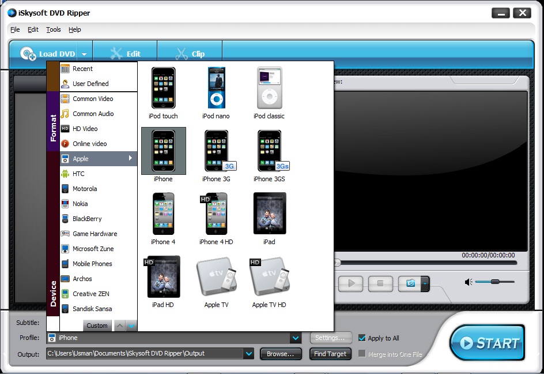Uncheck the Apply to All checkbox
The image size is (544, 374).
pyautogui.click(x=362, y=338)
